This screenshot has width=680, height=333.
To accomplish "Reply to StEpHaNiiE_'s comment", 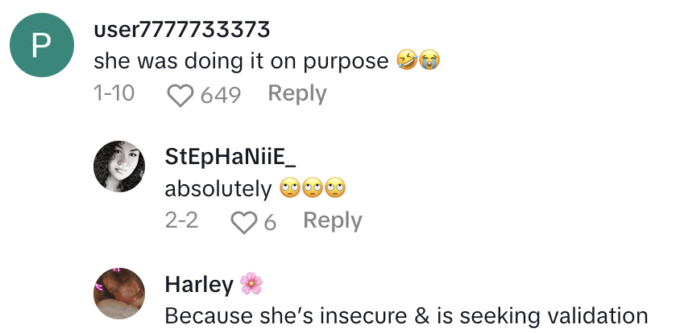I will pos(332,220).
